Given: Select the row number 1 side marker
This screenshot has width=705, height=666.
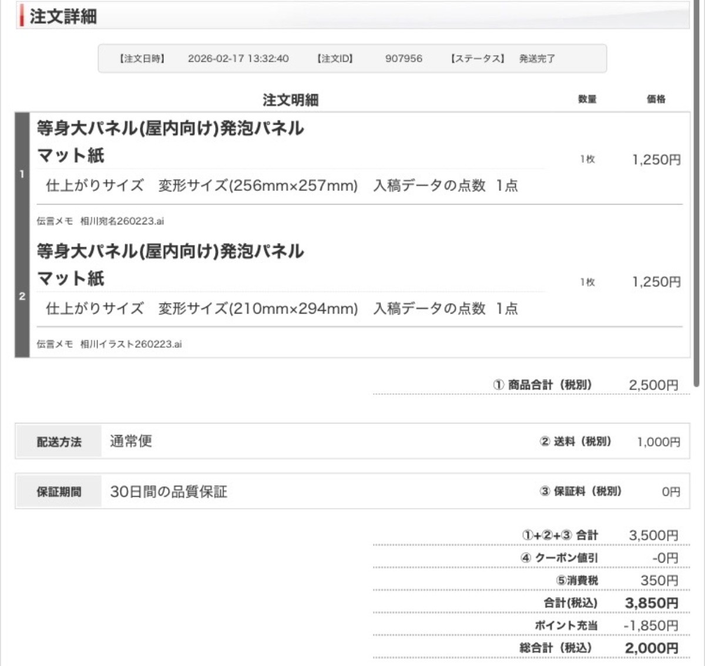Looking at the screenshot, I should [x=22, y=174].
